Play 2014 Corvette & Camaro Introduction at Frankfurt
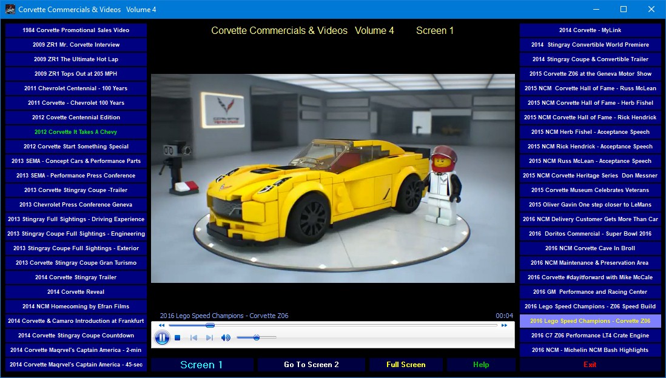This screenshot has width=666, height=378. click(x=76, y=320)
